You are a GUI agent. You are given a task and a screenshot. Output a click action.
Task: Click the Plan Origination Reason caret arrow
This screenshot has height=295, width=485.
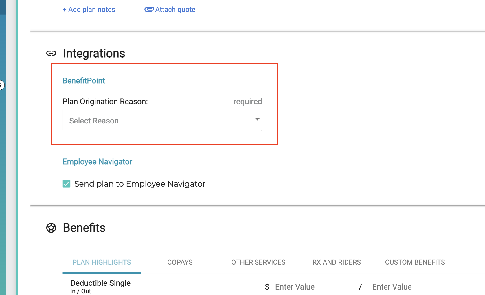257,119
